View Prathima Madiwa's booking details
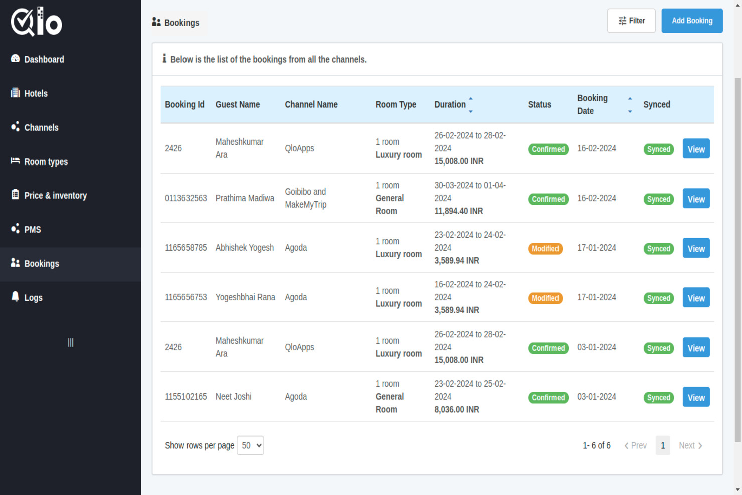The image size is (742, 495). (x=696, y=199)
